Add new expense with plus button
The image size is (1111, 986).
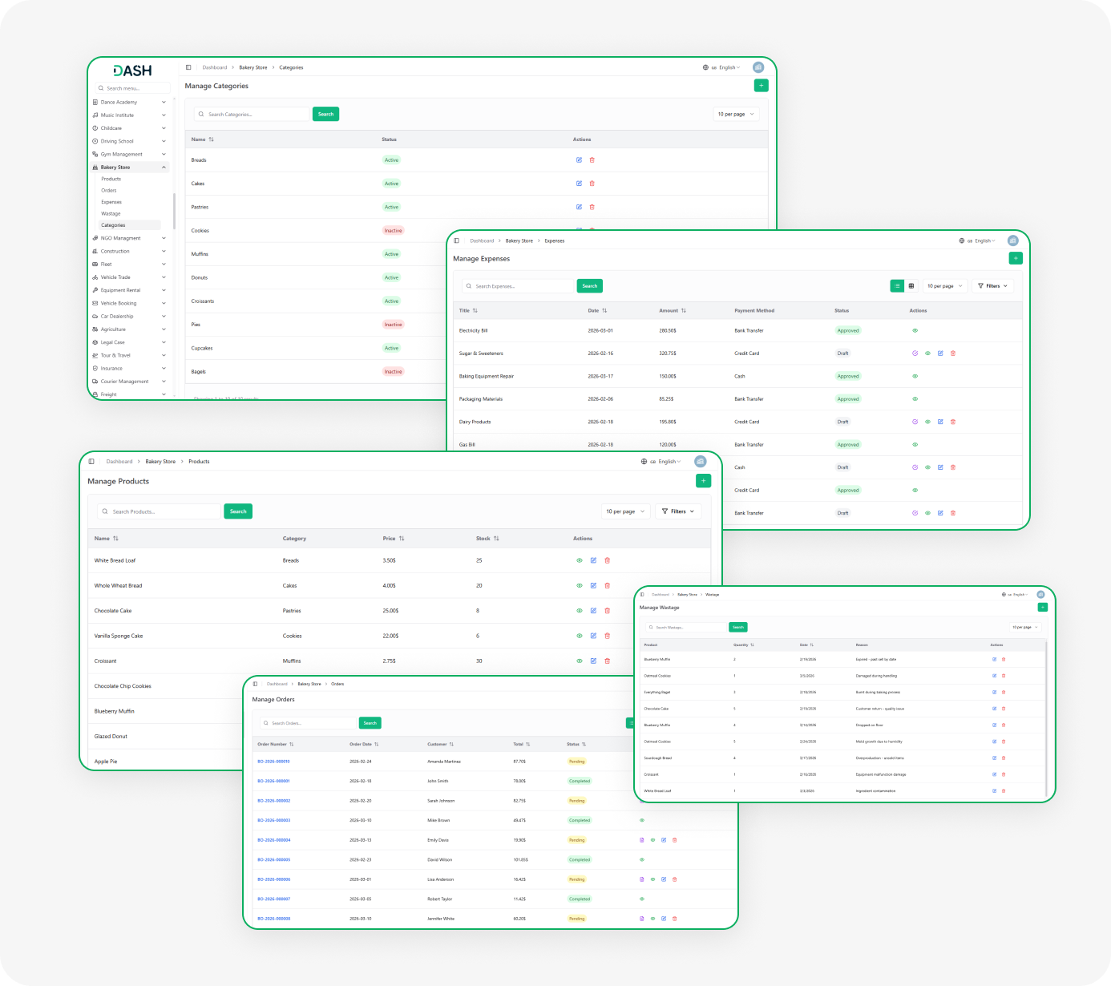[1016, 258]
